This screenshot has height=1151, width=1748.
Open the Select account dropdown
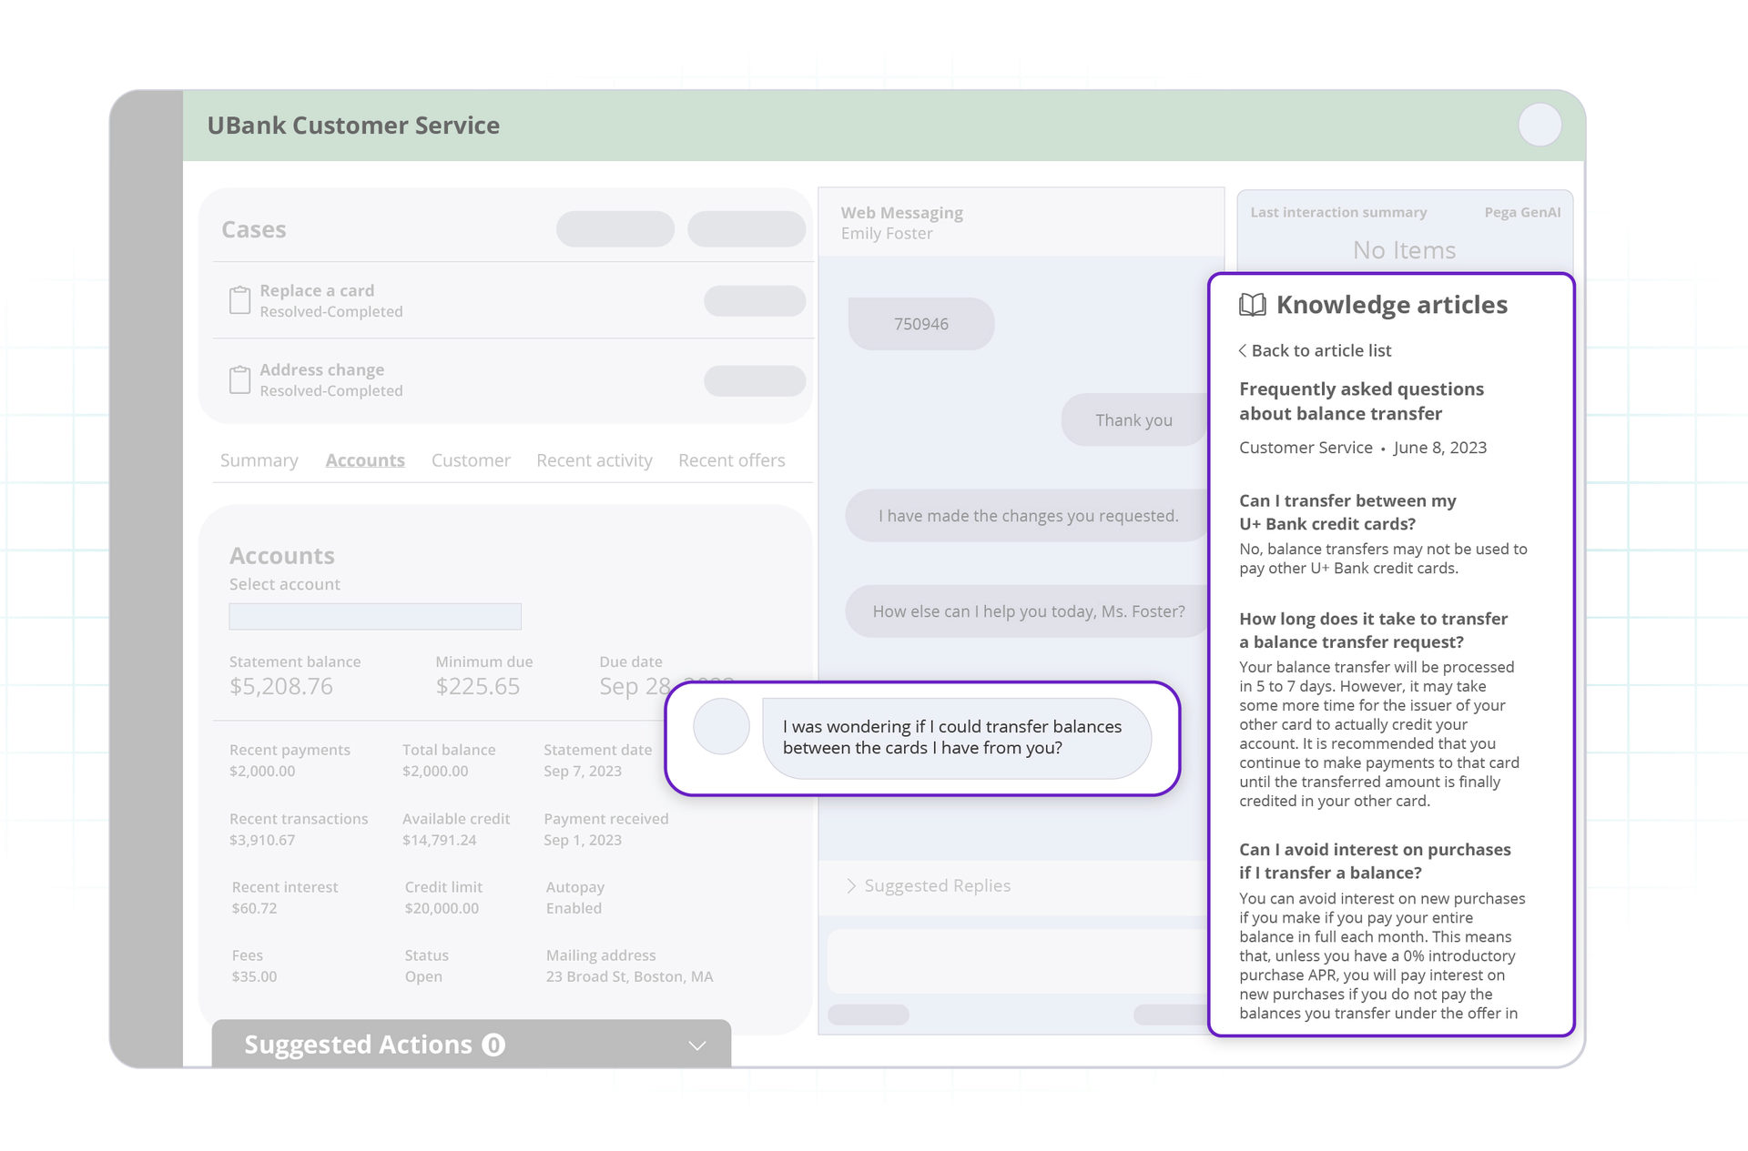374,616
